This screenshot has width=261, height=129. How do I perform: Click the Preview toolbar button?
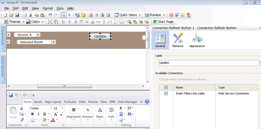[x=153, y=15]
